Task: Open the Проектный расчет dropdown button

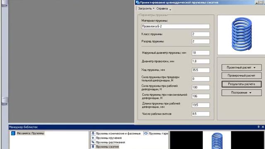Action: (241, 67)
